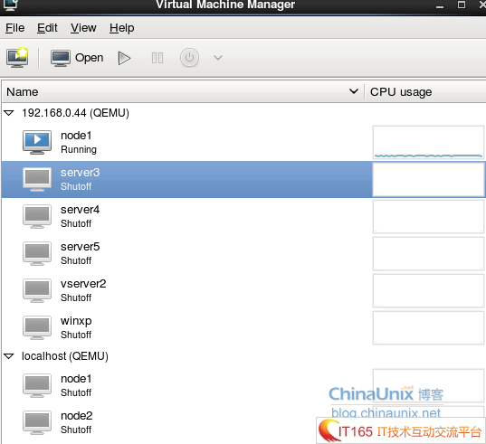Open the shutdown options dropdown arrow

pos(218,58)
